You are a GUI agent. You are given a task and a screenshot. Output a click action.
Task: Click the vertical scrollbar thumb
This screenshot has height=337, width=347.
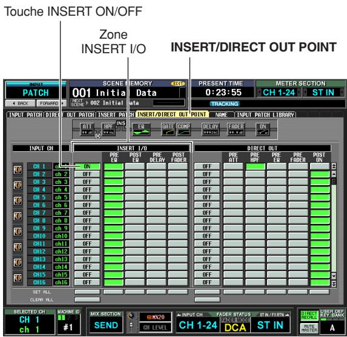[x=334, y=182]
